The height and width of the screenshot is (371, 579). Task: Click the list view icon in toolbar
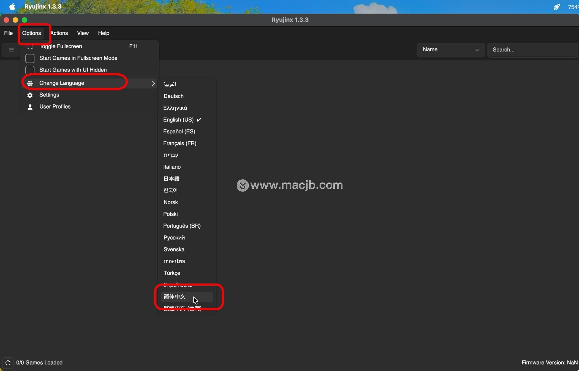click(x=11, y=50)
